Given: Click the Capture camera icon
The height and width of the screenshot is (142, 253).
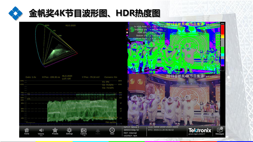Looking at the screenshot, I should pos(84,130).
